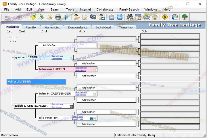Click Add Mother box for Johanna LUBBIN

point(106,76)
